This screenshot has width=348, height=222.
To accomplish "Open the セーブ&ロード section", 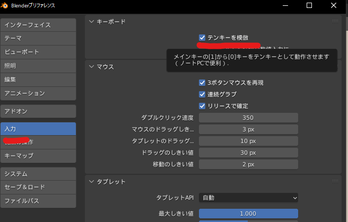I will point(38,187).
